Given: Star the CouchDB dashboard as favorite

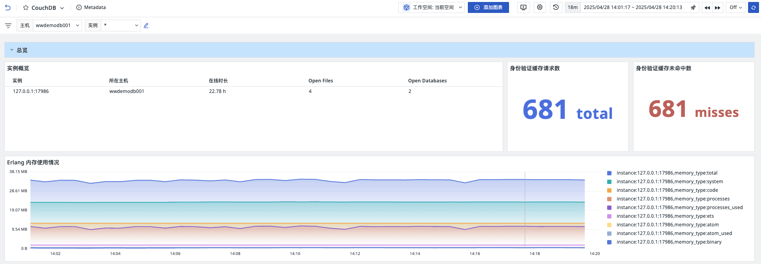Looking at the screenshot, I should point(26,7).
